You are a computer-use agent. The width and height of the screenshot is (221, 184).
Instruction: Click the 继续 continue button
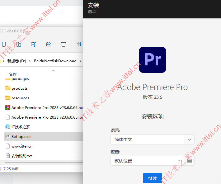click(x=153, y=178)
